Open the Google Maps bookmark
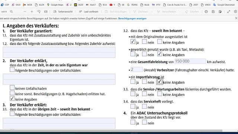The height and width of the screenshot is (134, 238). (x=55, y=5)
